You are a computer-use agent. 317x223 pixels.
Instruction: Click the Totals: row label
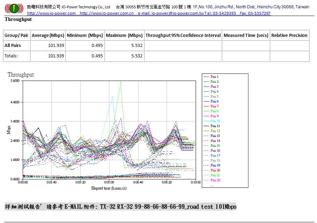(x=11, y=56)
